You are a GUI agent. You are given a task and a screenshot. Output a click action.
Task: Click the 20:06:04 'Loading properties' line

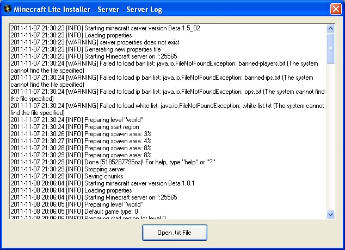(x=71, y=190)
